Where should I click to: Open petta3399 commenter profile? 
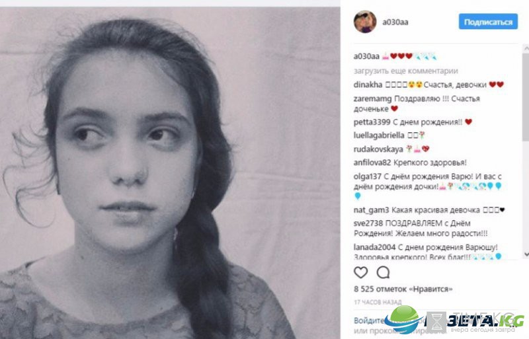tap(372, 122)
